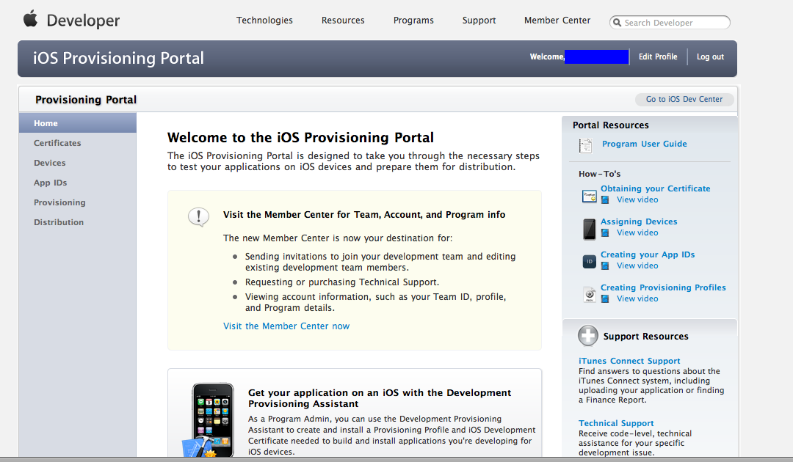
Task: Click the How-To's heading
Action: tap(599, 174)
